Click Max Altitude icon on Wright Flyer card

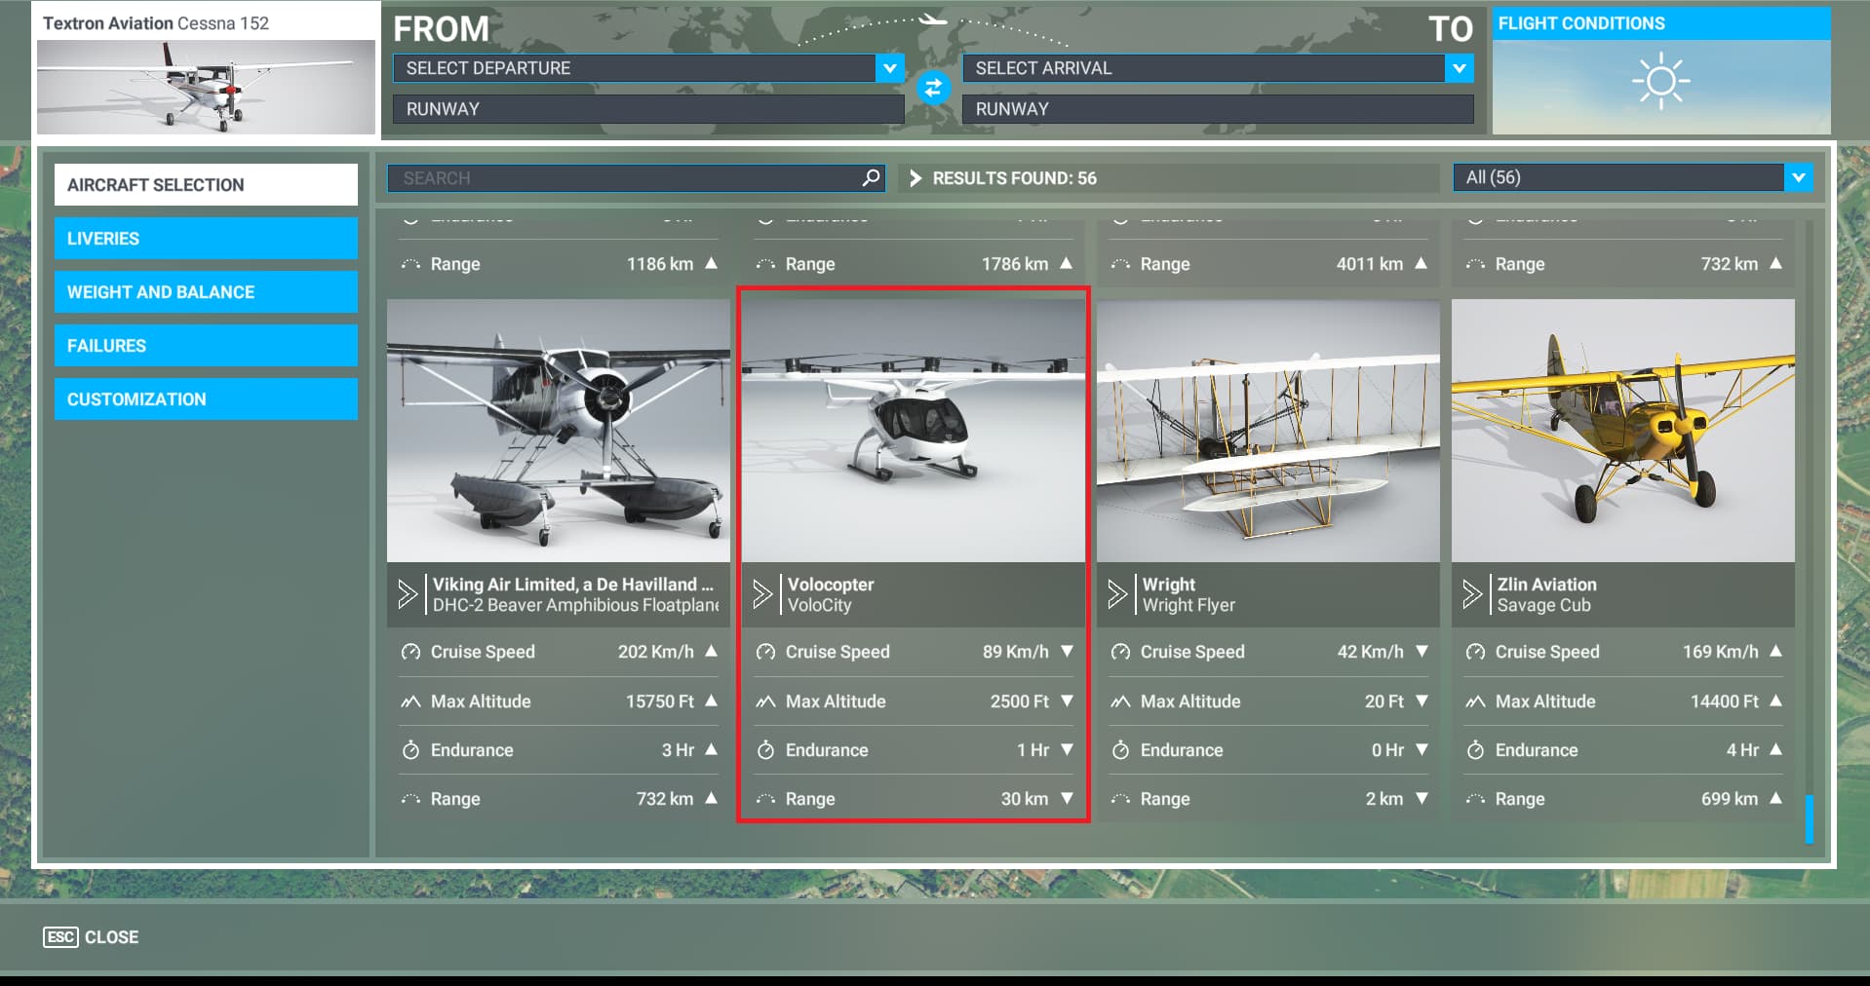[1121, 702]
